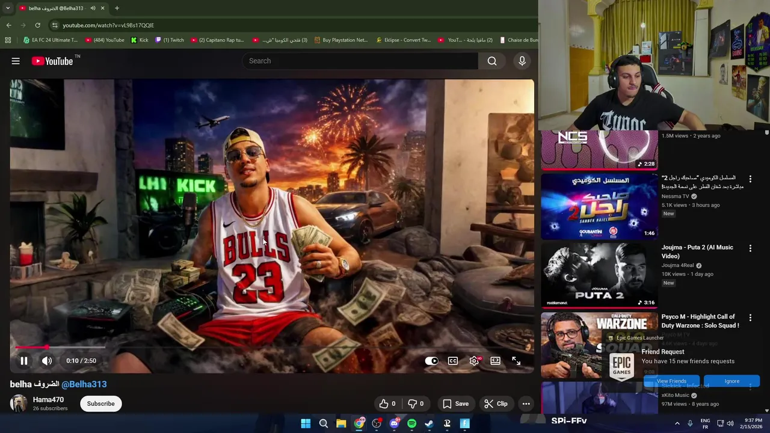Open options for the Psyco M video
770x433 pixels.
750,318
